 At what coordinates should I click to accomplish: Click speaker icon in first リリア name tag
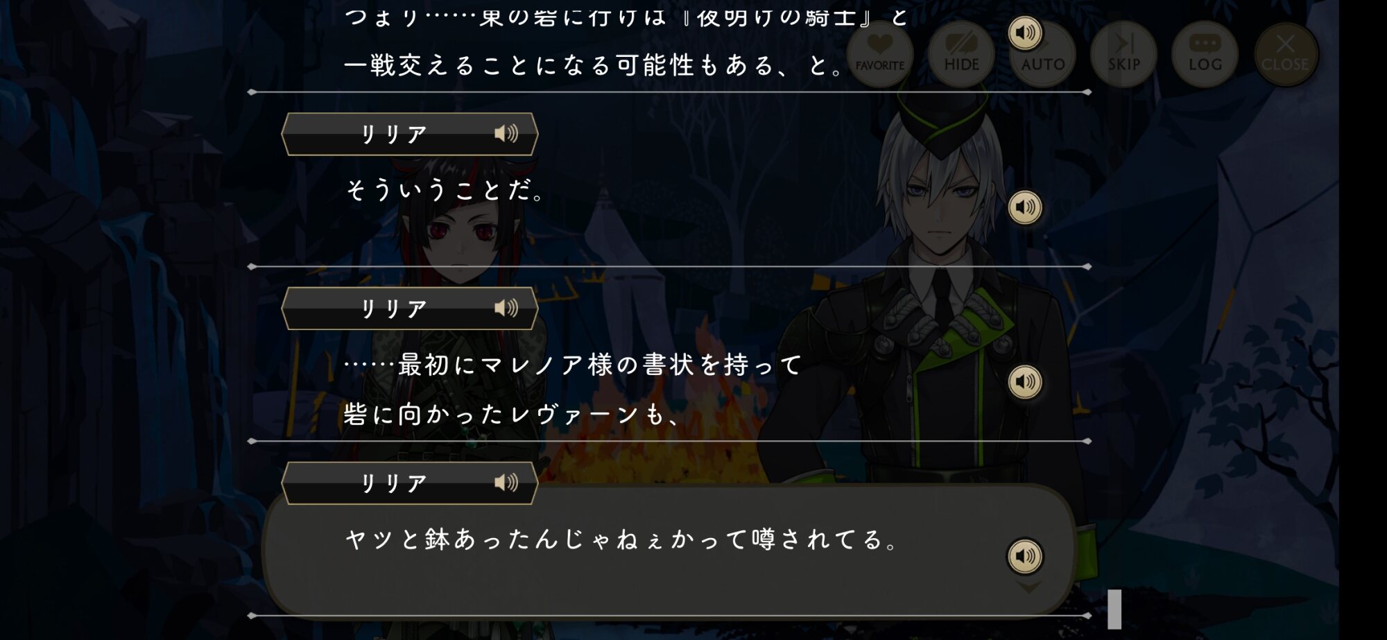506,133
